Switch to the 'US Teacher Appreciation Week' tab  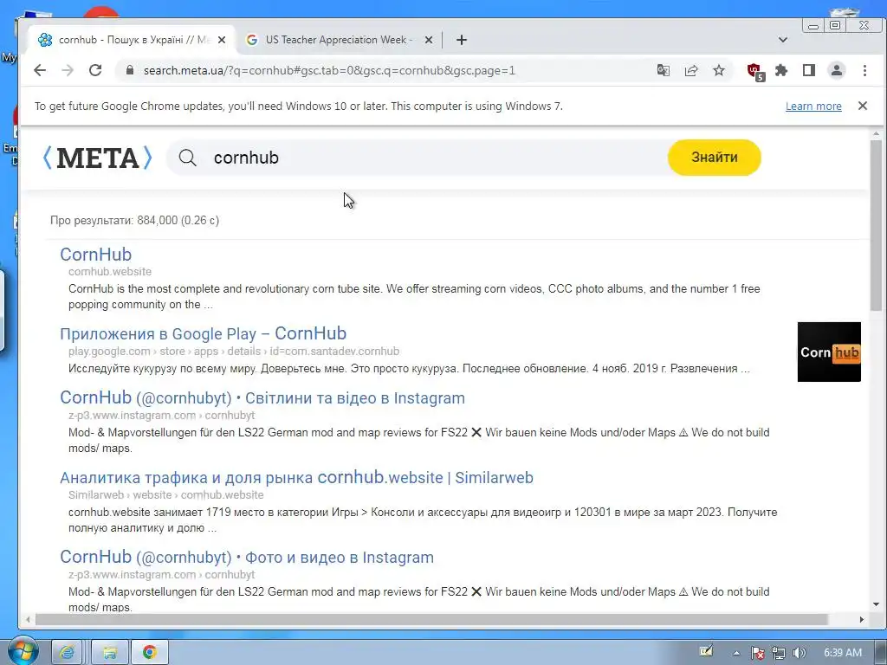pyautogui.click(x=338, y=40)
